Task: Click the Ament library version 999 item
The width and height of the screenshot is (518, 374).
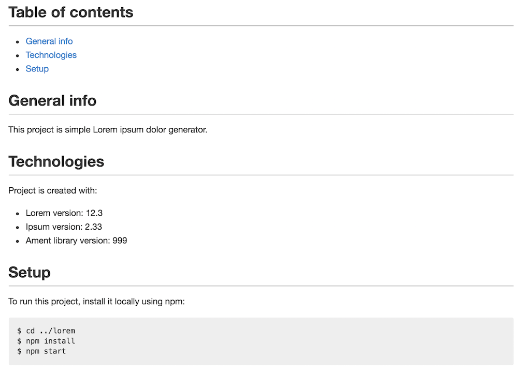Action: pos(76,241)
